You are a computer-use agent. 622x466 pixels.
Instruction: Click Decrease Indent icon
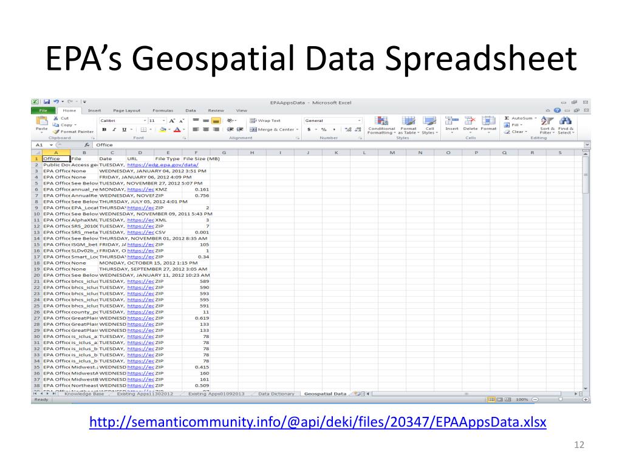point(230,130)
